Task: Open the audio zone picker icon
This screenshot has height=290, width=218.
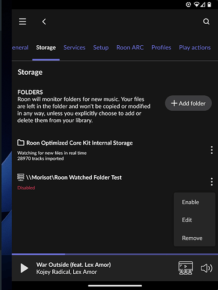Action: [185, 268]
